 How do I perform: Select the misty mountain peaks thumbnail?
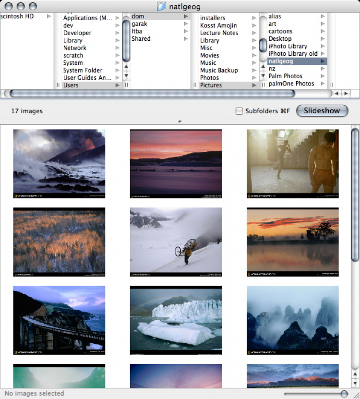tap(293, 320)
